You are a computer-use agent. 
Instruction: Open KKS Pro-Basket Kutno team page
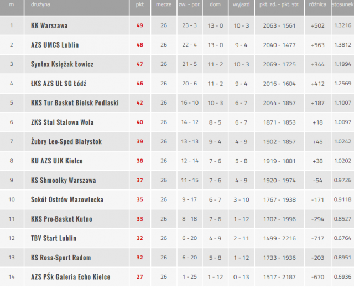[x=61, y=219]
